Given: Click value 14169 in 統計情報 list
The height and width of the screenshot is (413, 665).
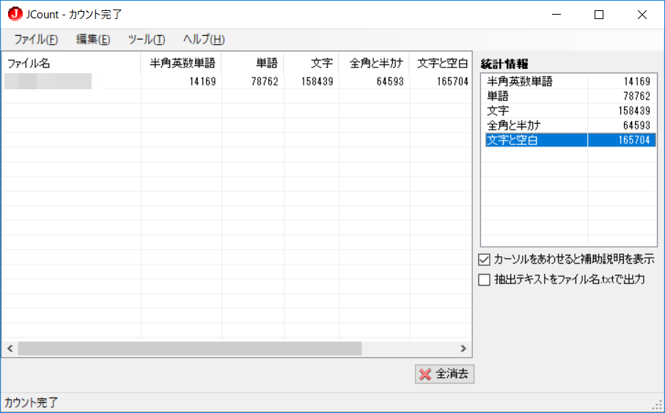Looking at the screenshot, I should coord(637,81).
